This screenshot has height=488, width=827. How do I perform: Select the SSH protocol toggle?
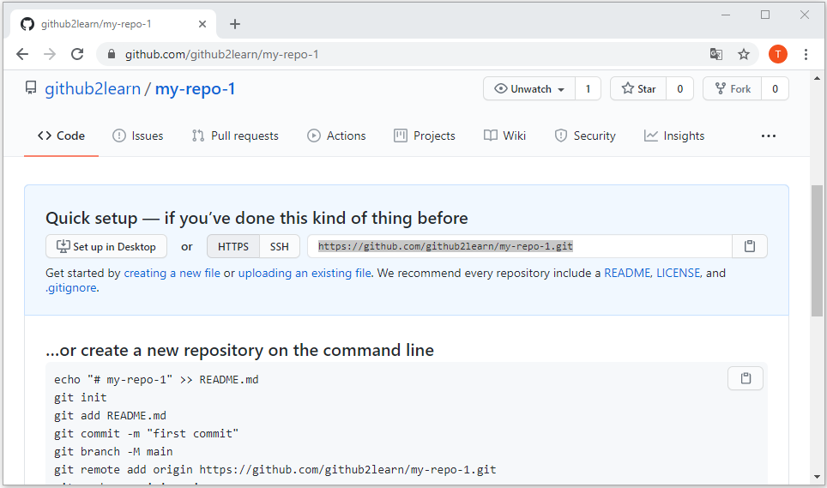click(x=280, y=246)
